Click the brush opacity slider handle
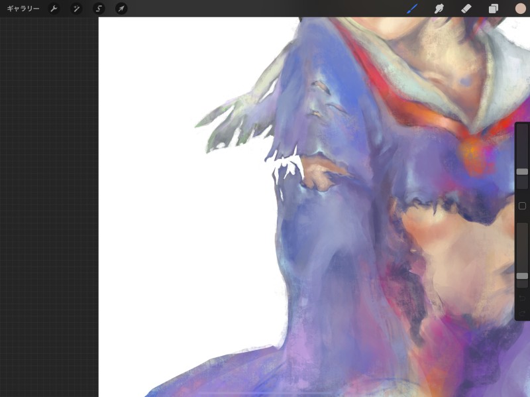 coord(522,276)
